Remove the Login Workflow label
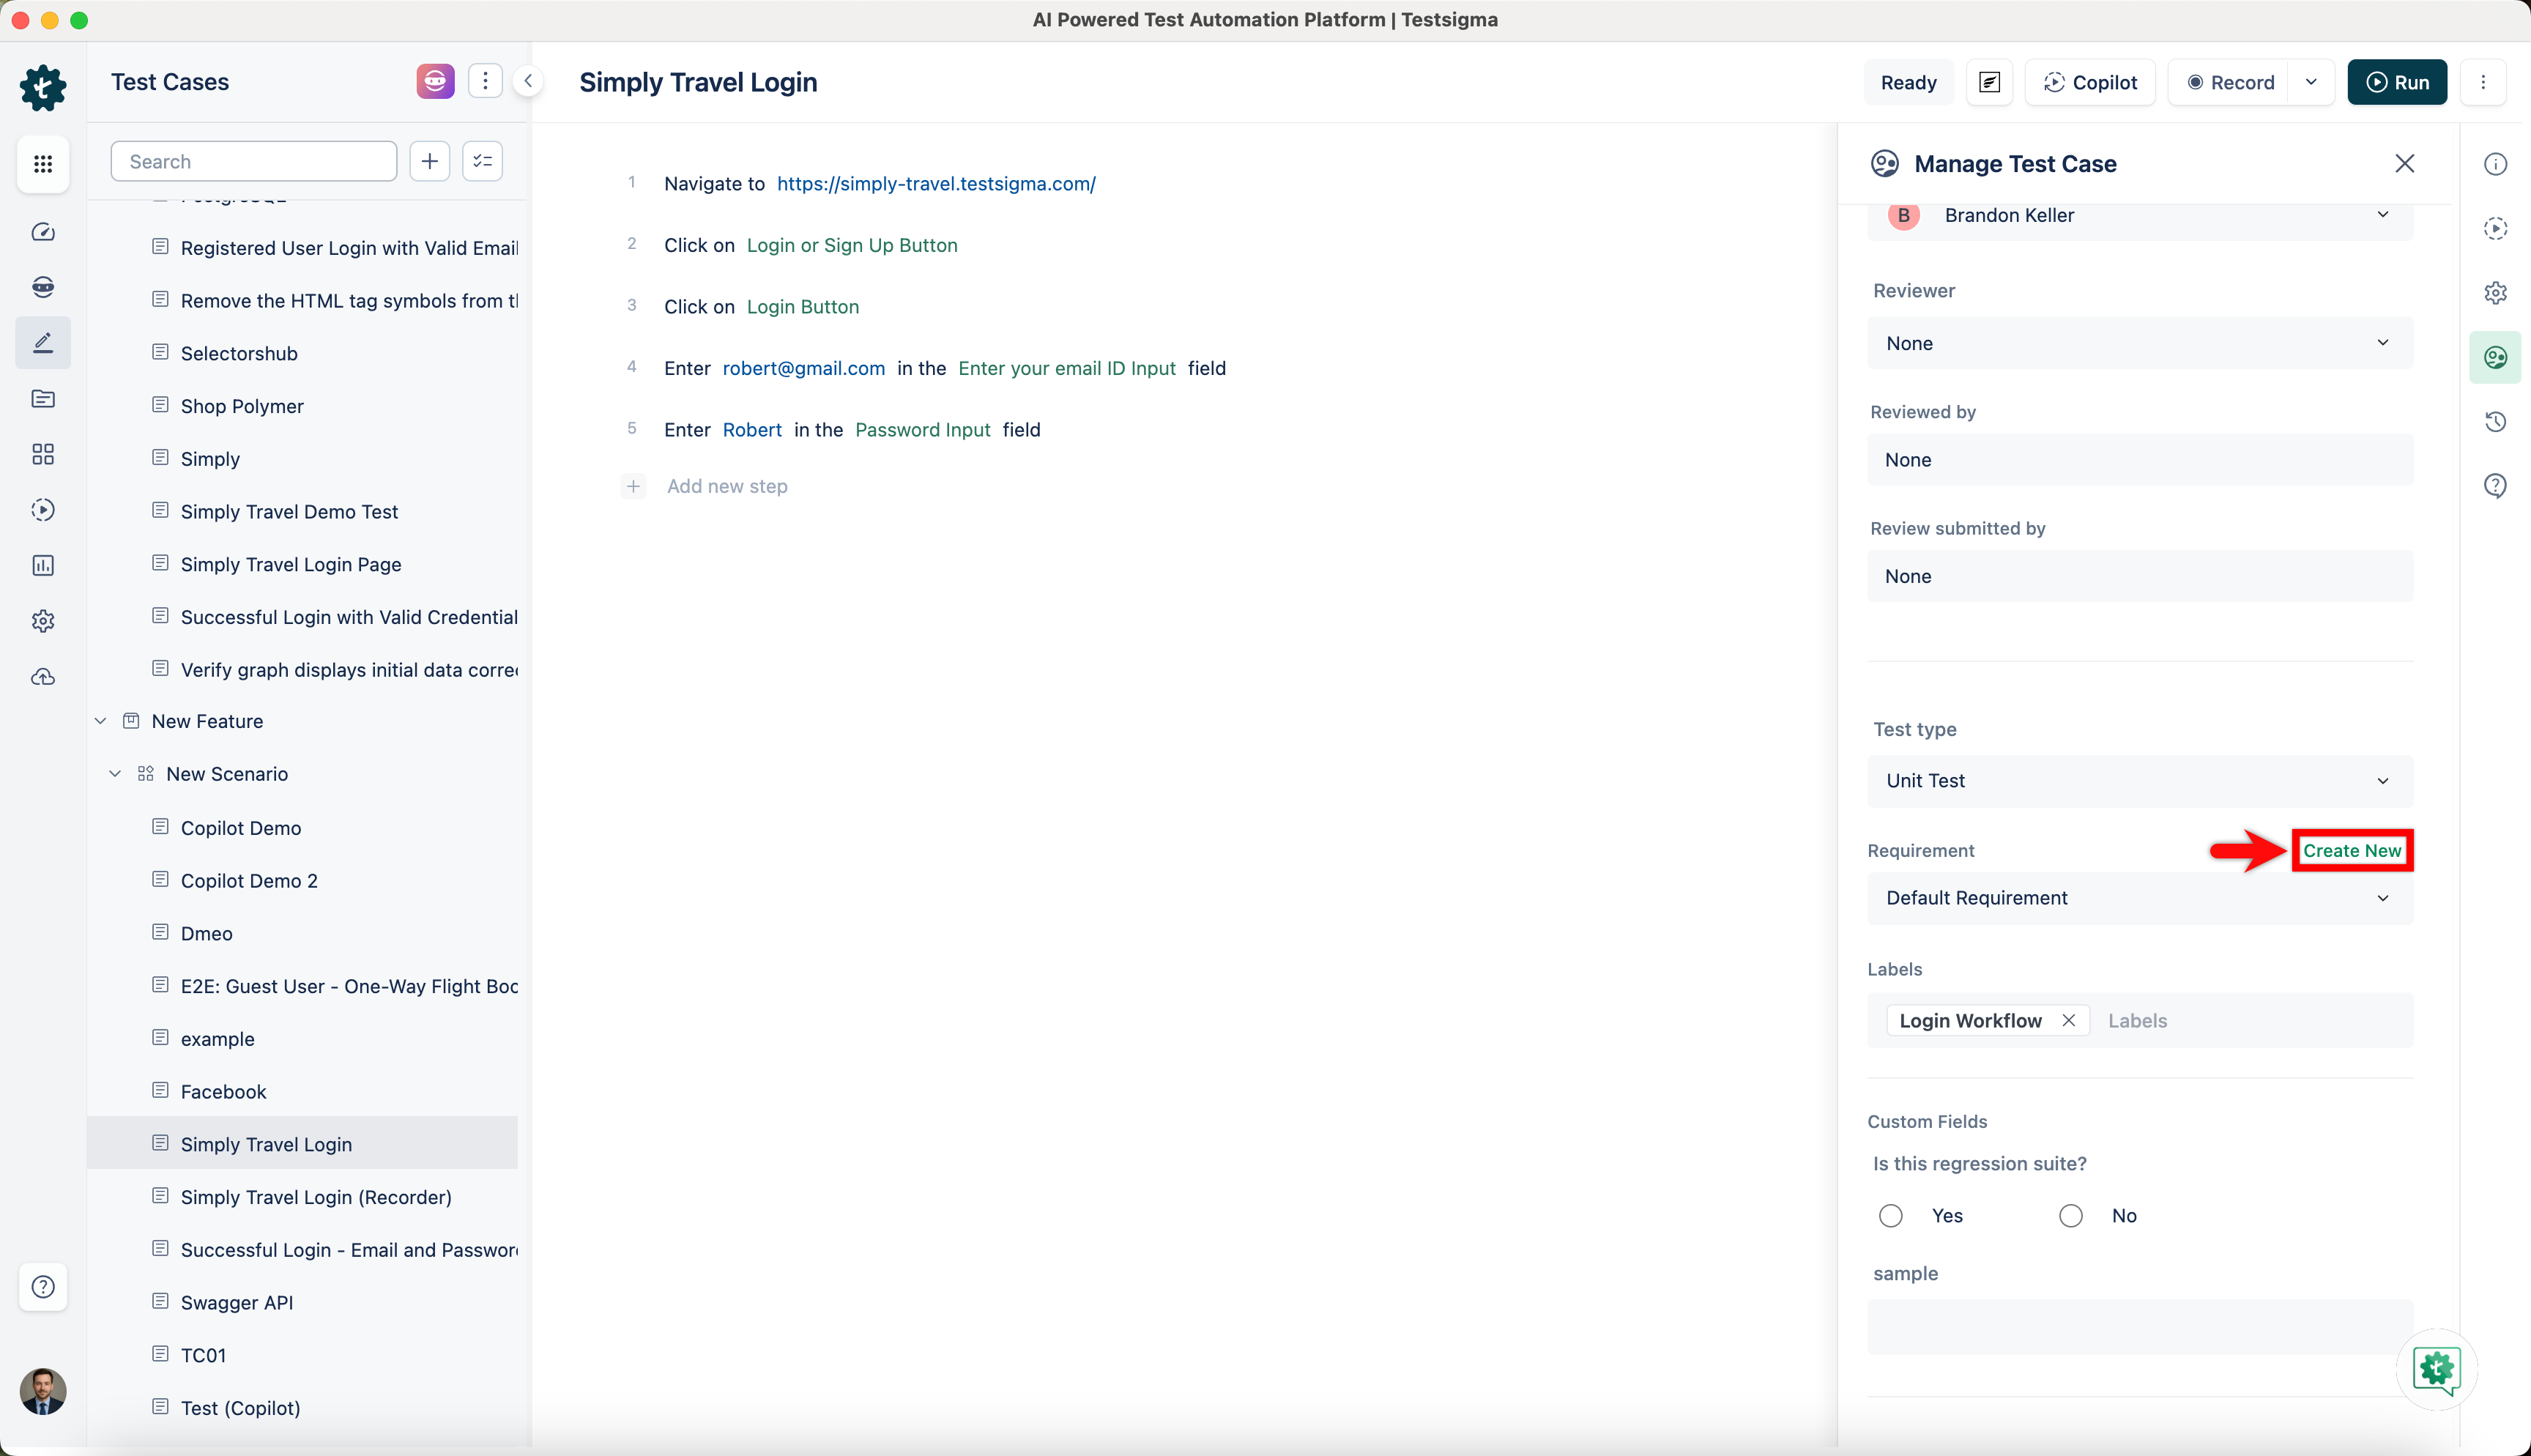 tap(2068, 1021)
